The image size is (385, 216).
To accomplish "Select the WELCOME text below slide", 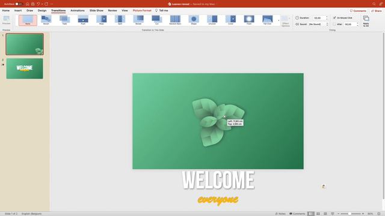I will [x=218, y=180].
